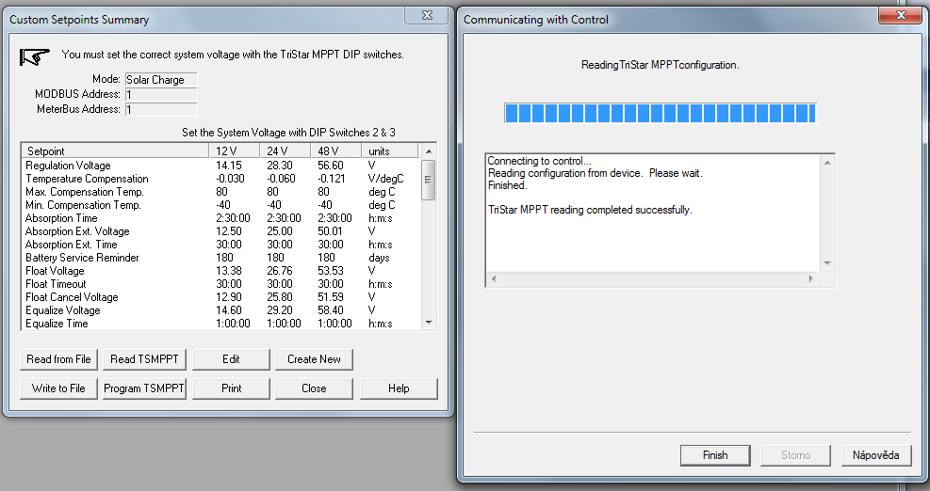Click the MODBUS Address field

click(160, 95)
